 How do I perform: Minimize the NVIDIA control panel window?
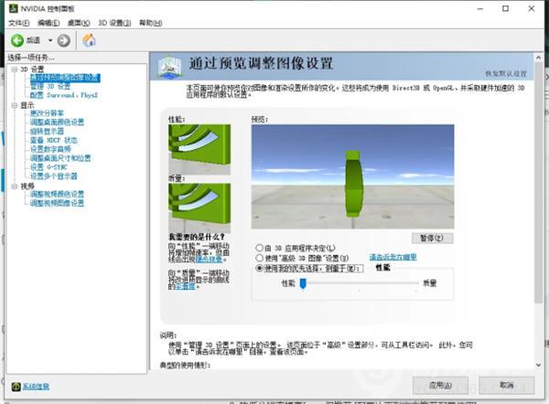pos(480,8)
